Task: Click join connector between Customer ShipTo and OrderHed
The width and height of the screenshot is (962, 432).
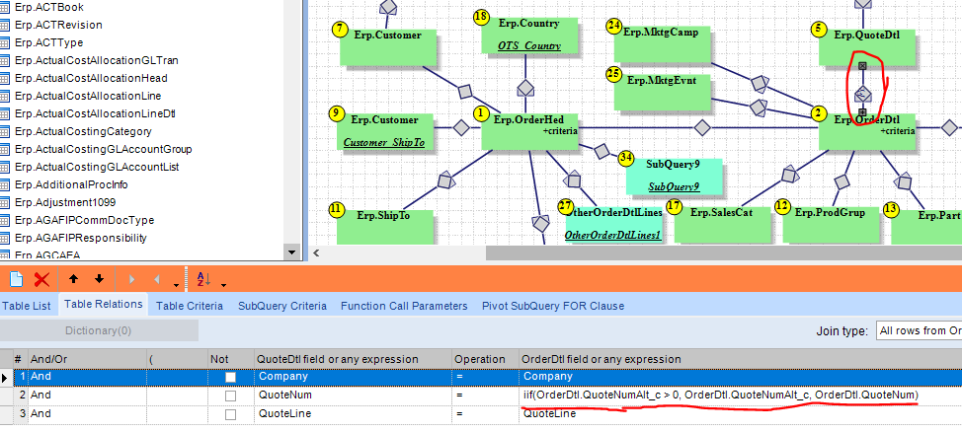Action: tap(461, 128)
